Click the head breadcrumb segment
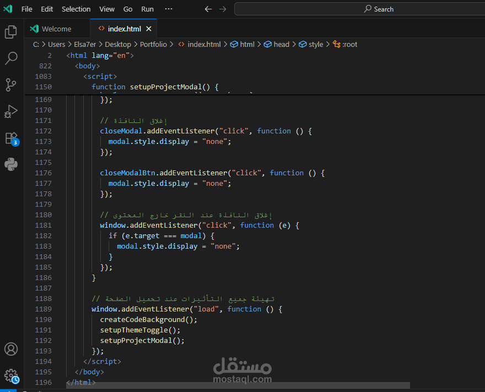Screen dimensions: 485x392 [x=281, y=44]
